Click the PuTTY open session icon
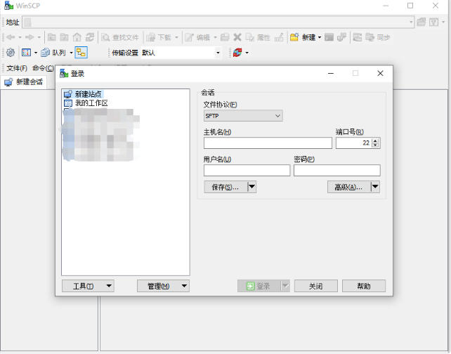Image resolution: width=451 pixels, height=354 pixels. point(341,37)
